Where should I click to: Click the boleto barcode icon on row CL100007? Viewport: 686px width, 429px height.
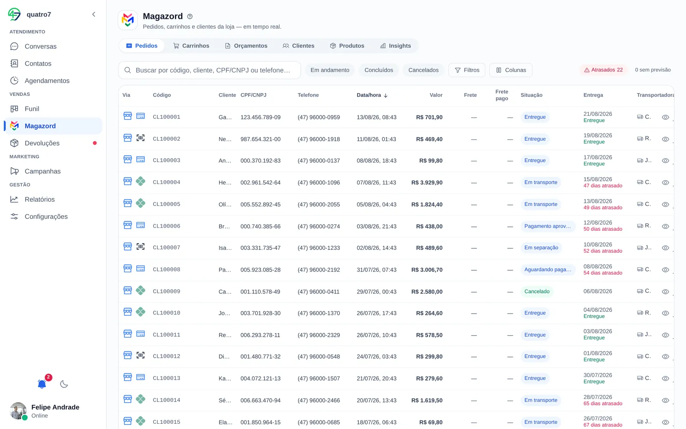141,247
